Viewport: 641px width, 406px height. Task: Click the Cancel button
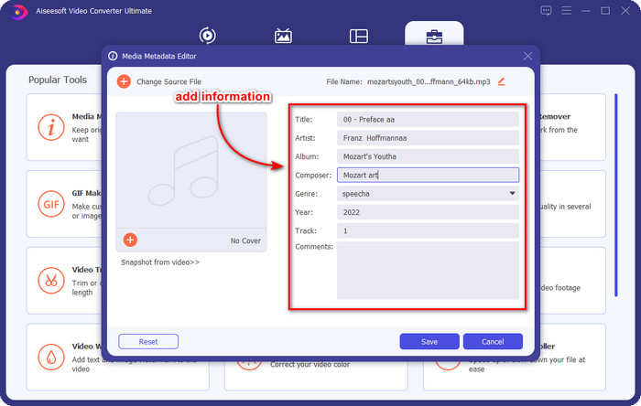493,341
